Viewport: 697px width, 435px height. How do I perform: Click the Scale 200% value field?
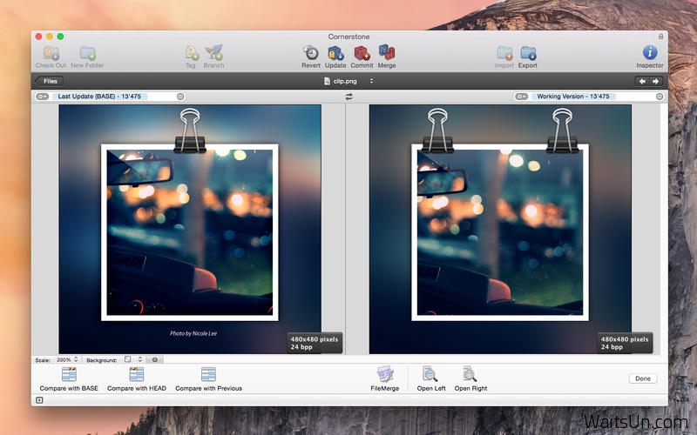(64, 359)
